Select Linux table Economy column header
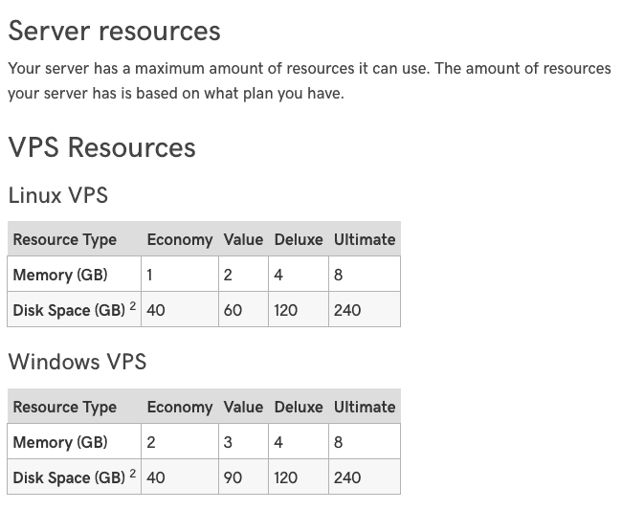Screen dimensions: 622x510 click(x=180, y=239)
